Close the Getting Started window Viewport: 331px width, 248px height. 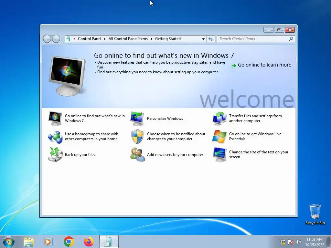(290, 30)
